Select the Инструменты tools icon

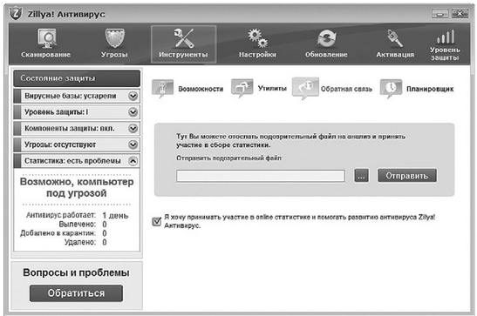pyautogui.click(x=184, y=38)
